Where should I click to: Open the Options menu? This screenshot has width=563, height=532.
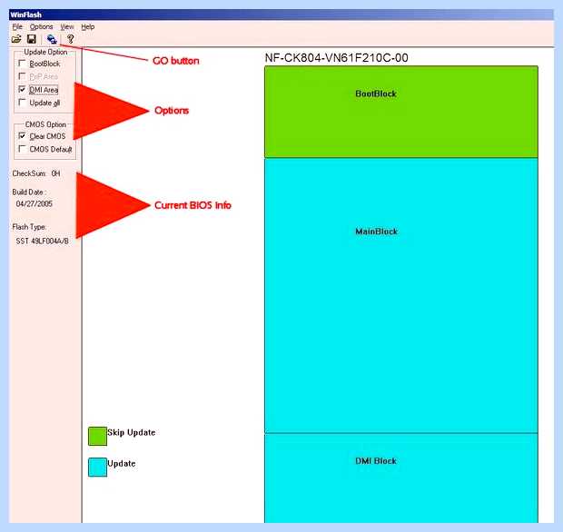41,27
